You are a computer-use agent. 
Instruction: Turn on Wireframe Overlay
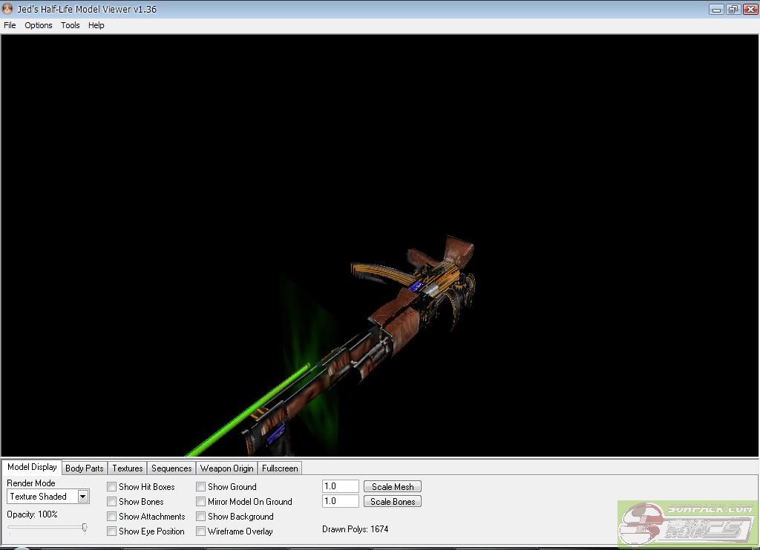point(201,531)
